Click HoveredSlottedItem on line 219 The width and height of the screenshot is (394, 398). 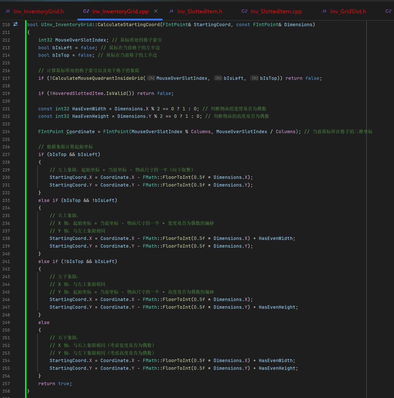pyautogui.click(x=78, y=93)
